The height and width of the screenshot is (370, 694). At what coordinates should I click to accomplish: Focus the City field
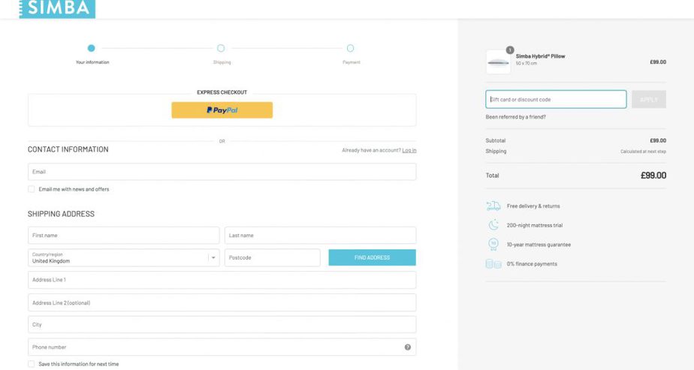[x=222, y=325]
